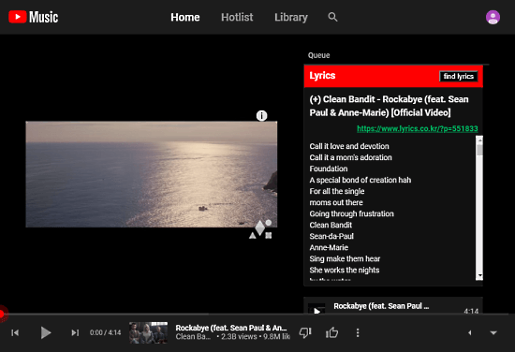Click the Clean Bandit logo watermark on video
Viewport: 515px width, 352px height.
pyautogui.click(x=260, y=229)
